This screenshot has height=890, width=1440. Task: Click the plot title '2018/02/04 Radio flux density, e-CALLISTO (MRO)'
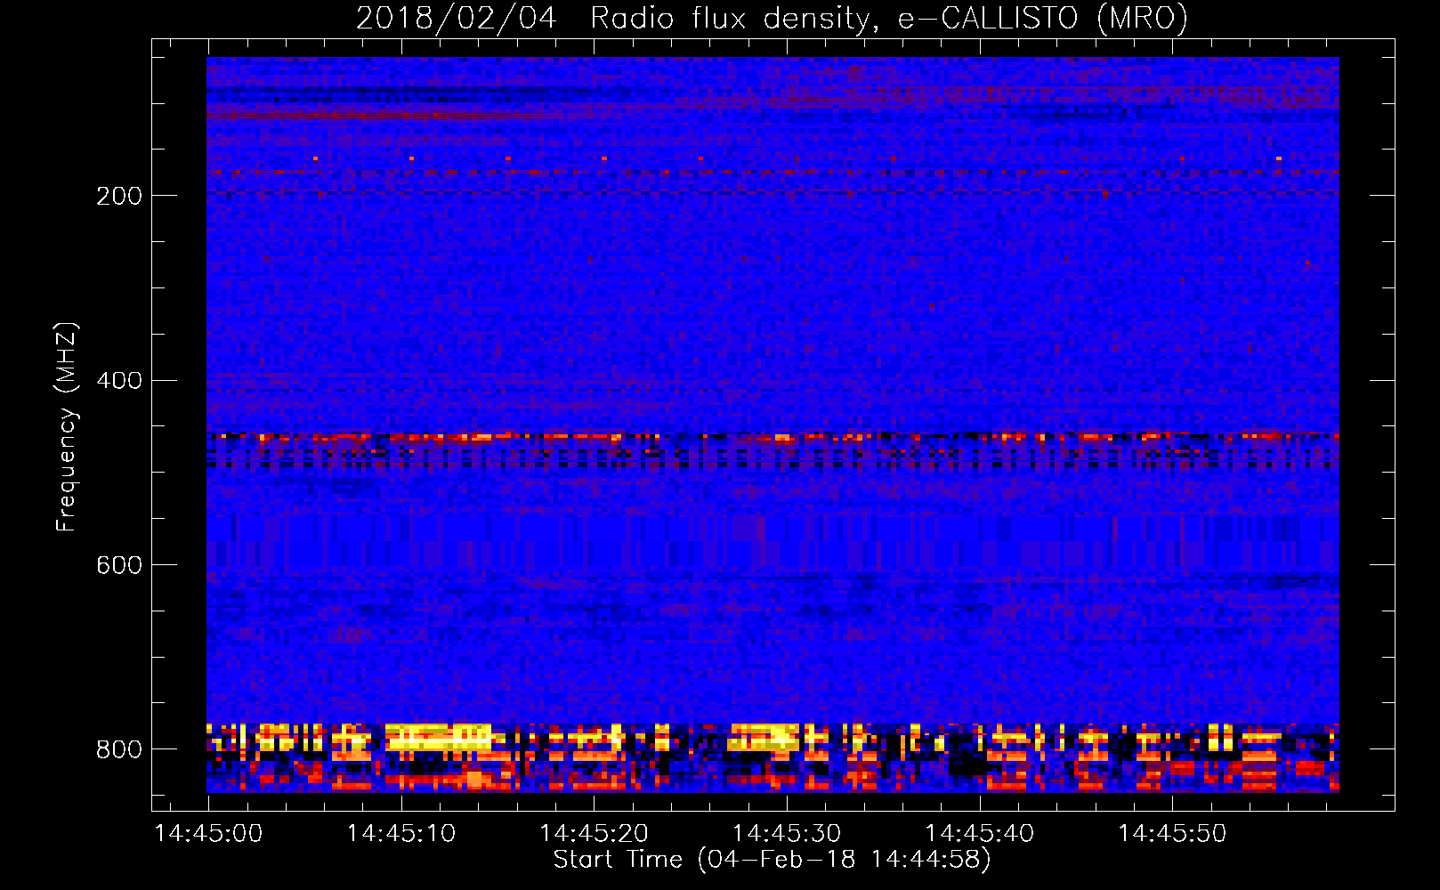pos(772,18)
